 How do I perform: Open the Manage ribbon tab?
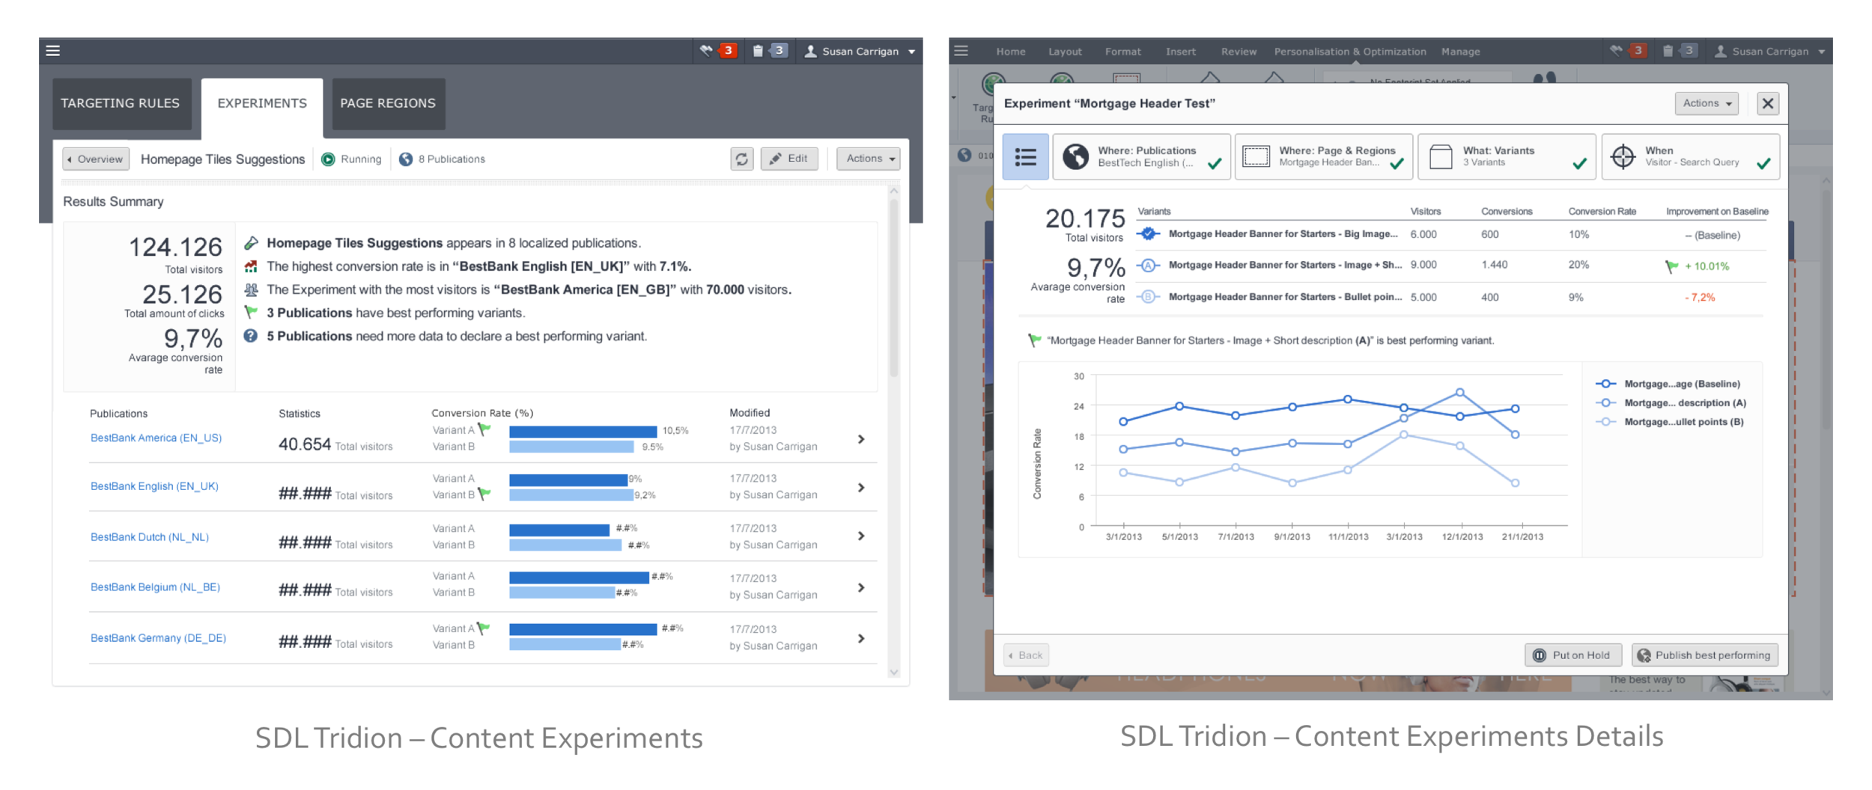[x=1461, y=52]
